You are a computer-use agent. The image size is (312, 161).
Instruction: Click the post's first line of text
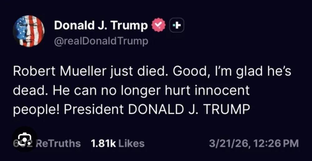152,72
